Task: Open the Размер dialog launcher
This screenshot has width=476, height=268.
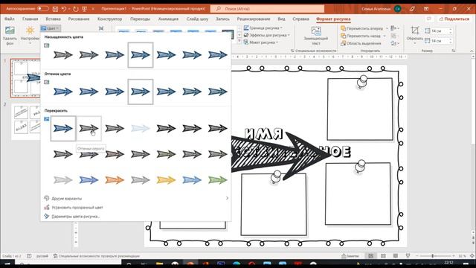Action: click(x=454, y=51)
